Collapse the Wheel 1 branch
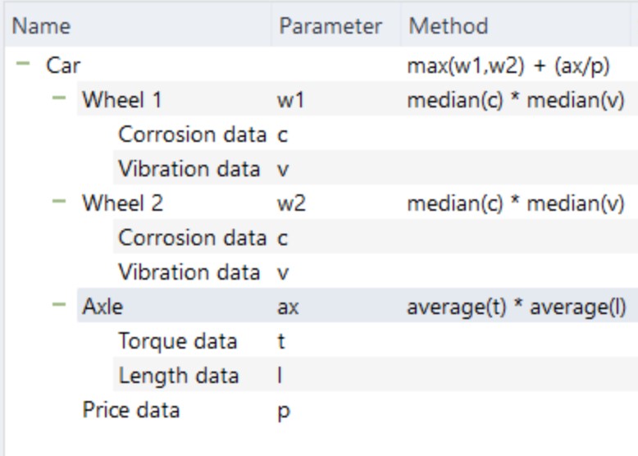 pyautogui.click(x=59, y=100)
